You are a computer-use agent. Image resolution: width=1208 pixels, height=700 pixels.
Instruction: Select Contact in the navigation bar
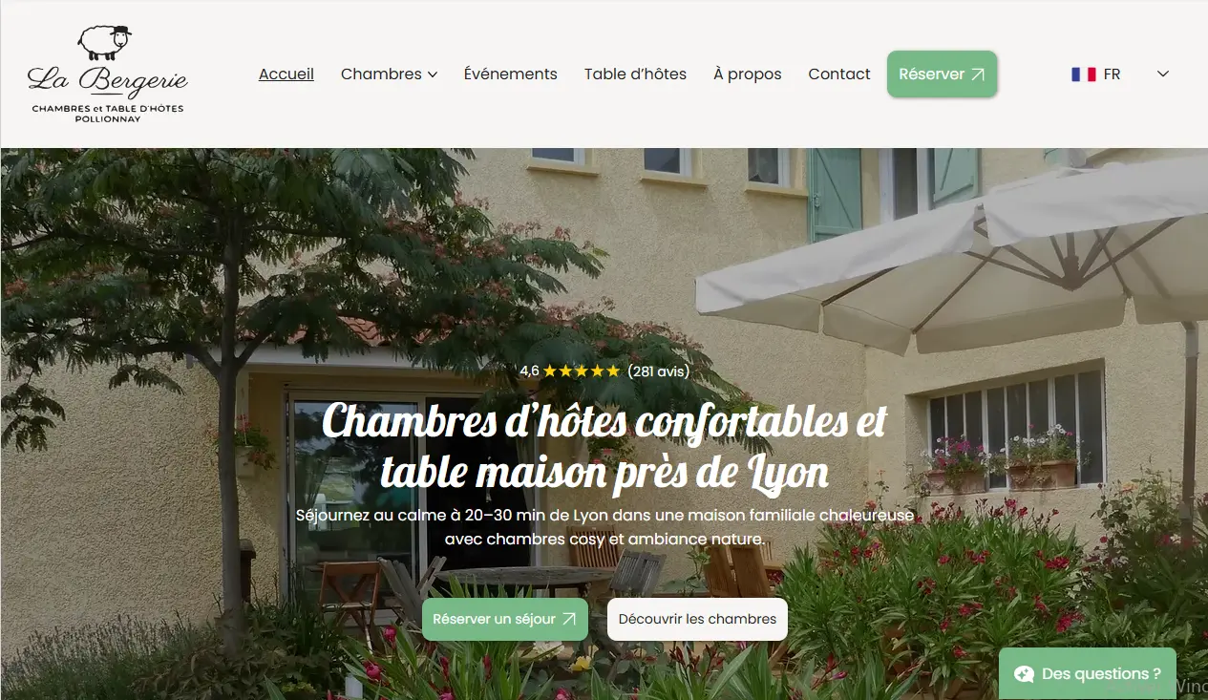click(839, 74)
